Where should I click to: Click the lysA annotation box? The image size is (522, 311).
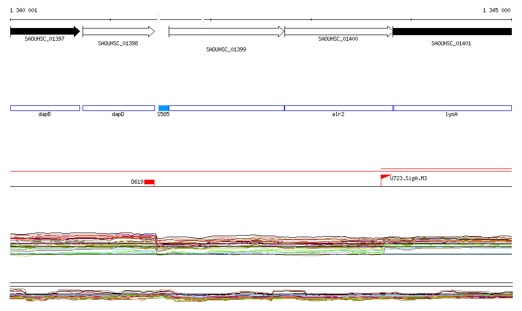pyautogui.click(x=452, y=108)
